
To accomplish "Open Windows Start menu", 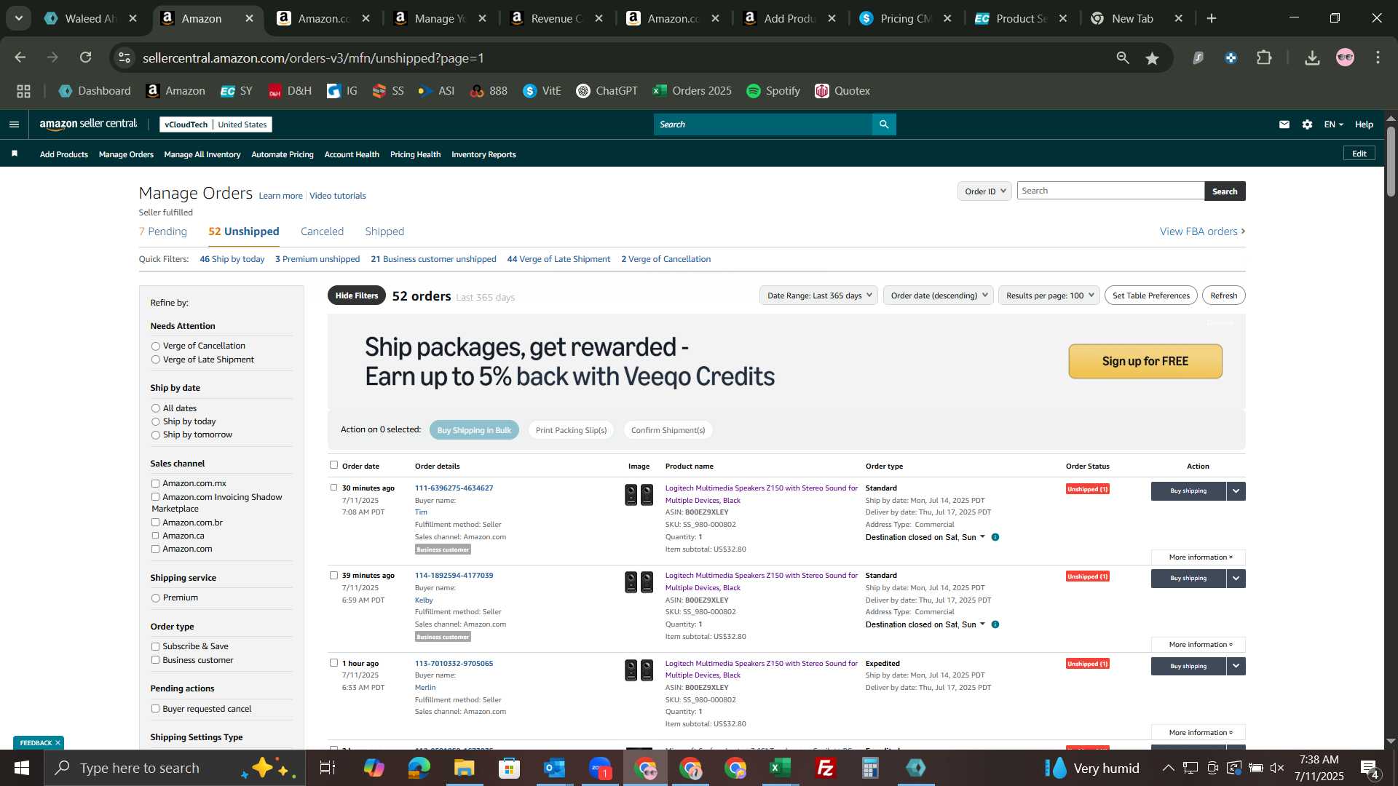I will 21,768.
